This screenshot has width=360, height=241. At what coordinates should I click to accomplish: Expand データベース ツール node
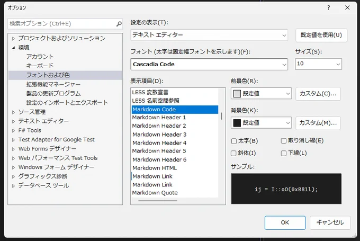(x=13, y=185)
